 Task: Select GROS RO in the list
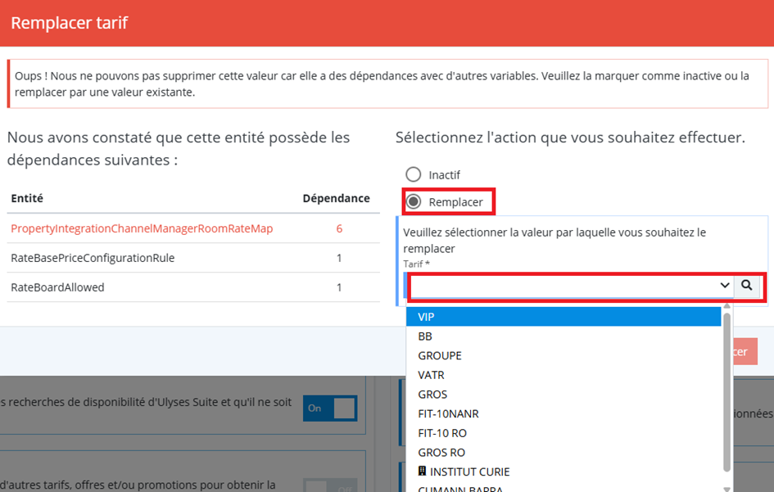point(441,453)
